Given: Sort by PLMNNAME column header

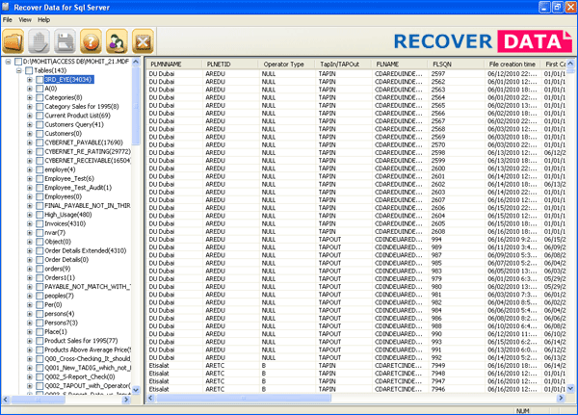Looking at the screenshot, I should coord(166,64).
